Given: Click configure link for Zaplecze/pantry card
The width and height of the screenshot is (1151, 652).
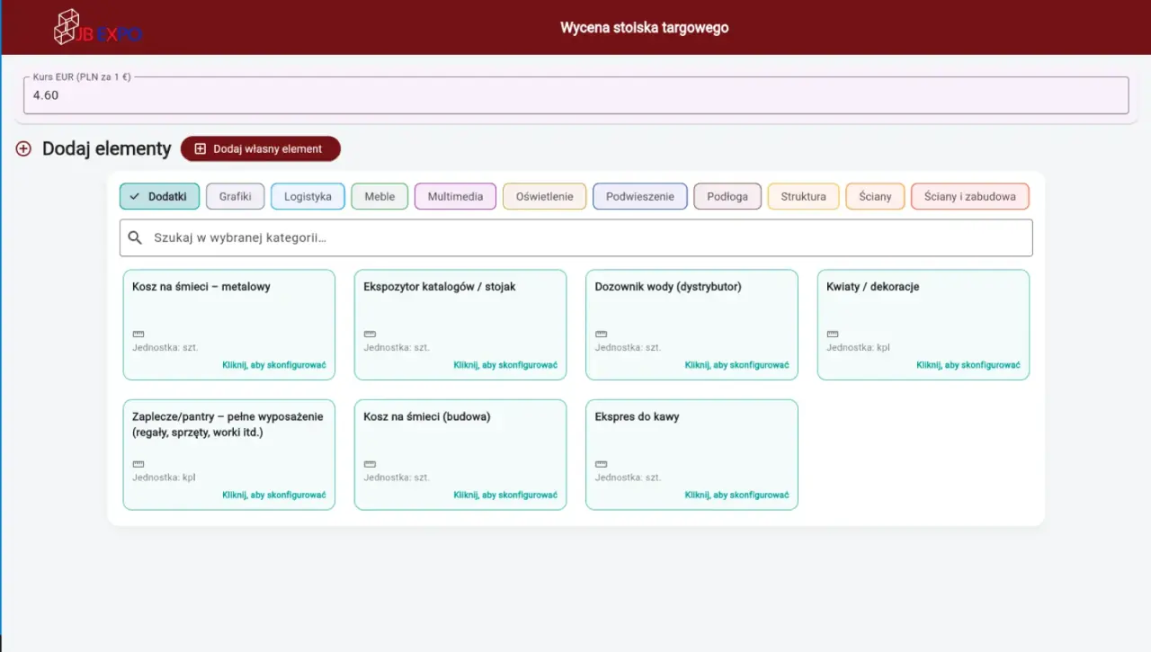Looking at the screenshot, I should click(x=274, y=496).
